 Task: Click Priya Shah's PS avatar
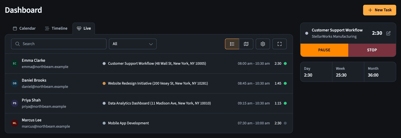pos(15,103)
